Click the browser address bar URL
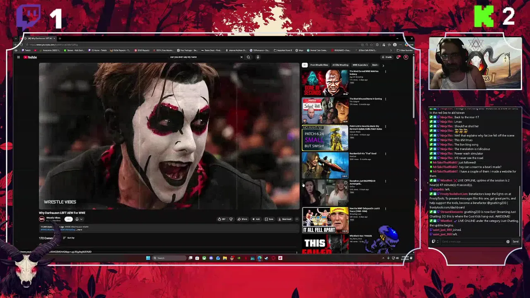530x298 pixels. 54,45
